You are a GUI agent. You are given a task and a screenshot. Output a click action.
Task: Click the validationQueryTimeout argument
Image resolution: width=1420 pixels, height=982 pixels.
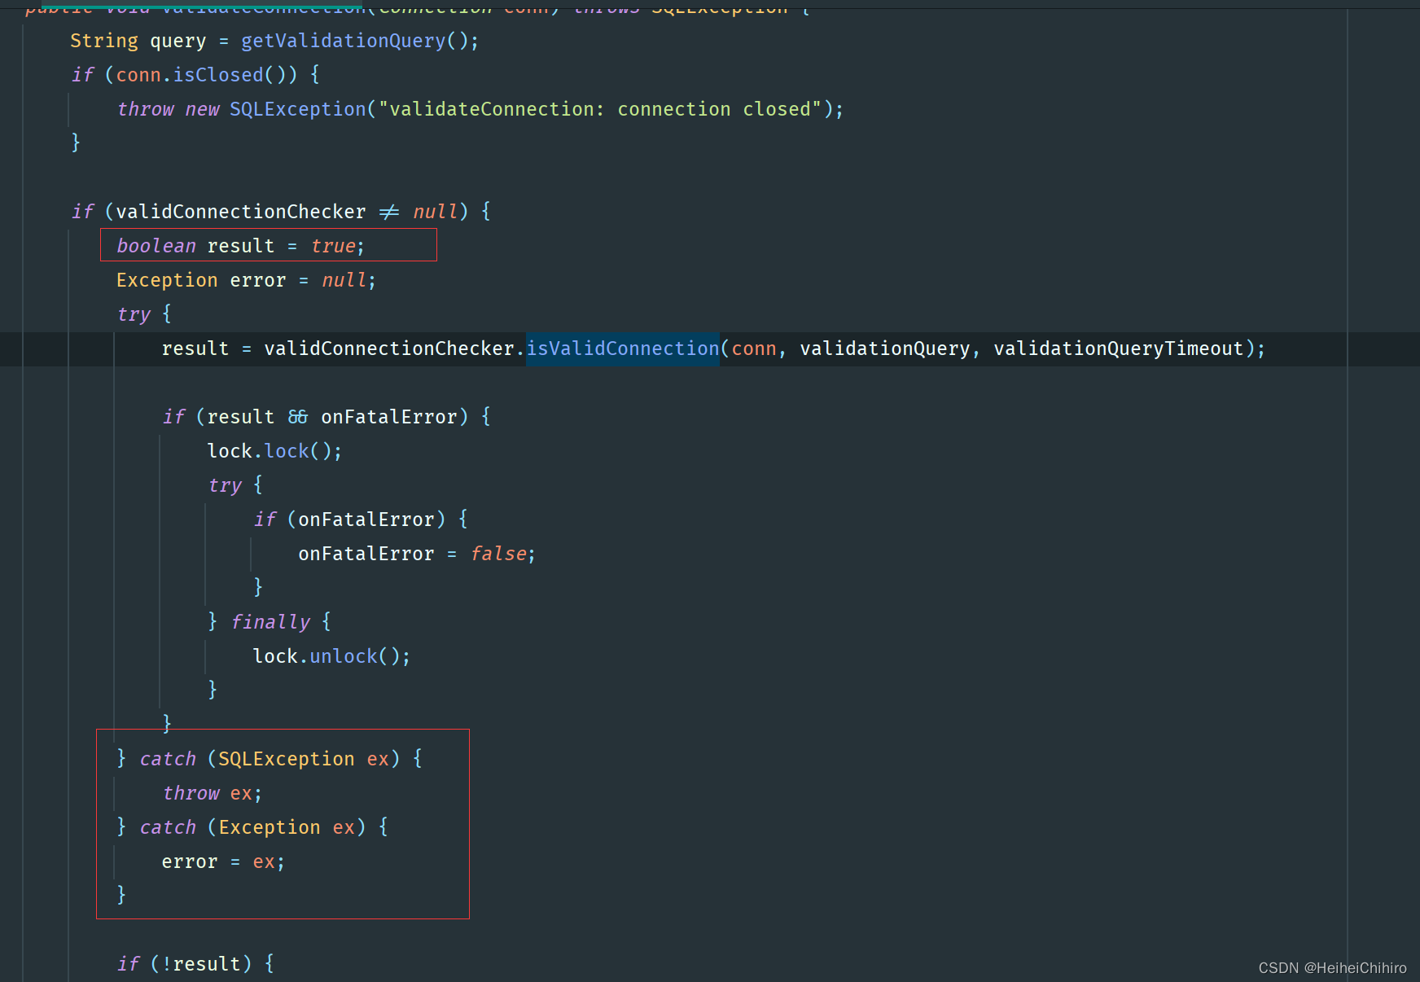coord(1119,349)
